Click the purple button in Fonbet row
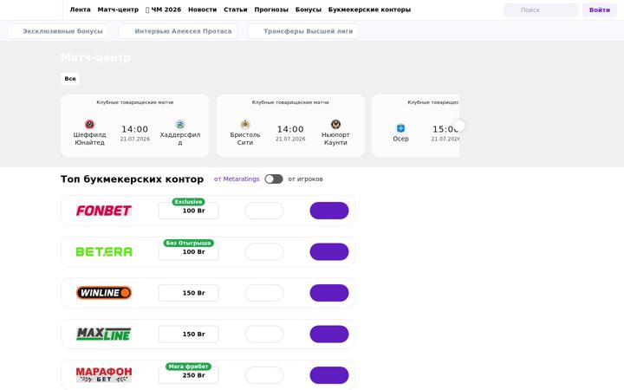Screen dimensions: 624x390 [x=329, y=211]
